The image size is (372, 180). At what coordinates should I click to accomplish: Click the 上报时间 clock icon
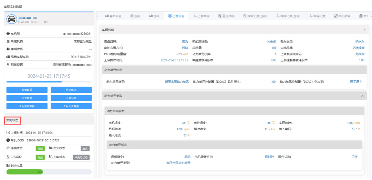click(x=8, y=133)
